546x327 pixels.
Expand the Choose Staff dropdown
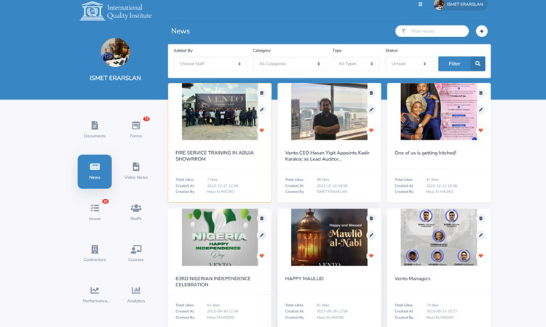210,64
